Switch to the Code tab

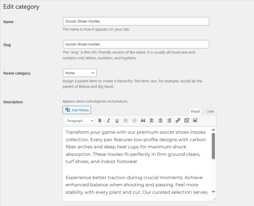point(210,111)
